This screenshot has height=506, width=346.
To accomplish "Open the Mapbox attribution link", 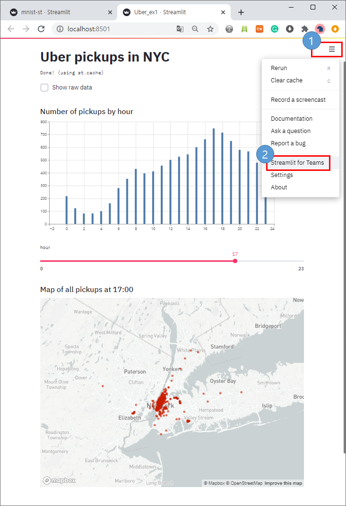I will coord(214,483).
